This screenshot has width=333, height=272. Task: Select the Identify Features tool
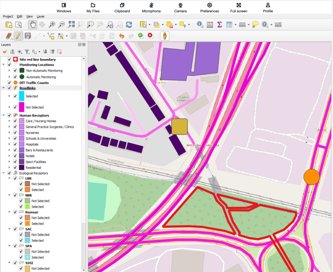coord(200,25)
